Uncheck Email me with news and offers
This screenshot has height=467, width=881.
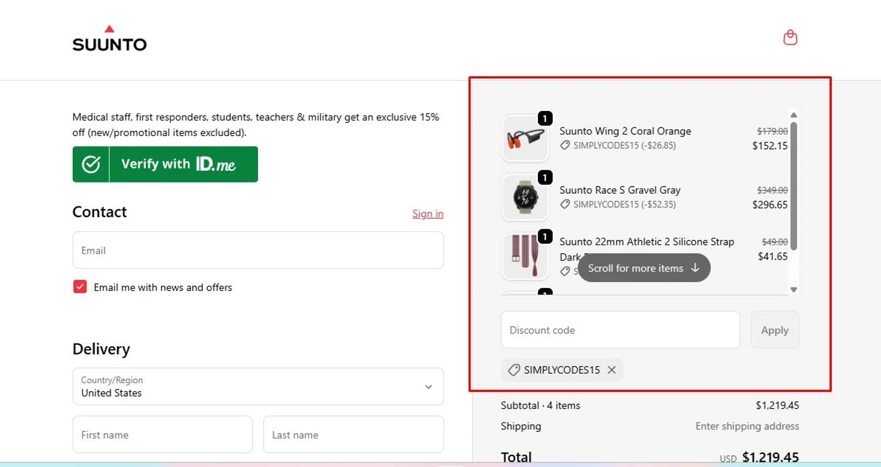[80, 287]
